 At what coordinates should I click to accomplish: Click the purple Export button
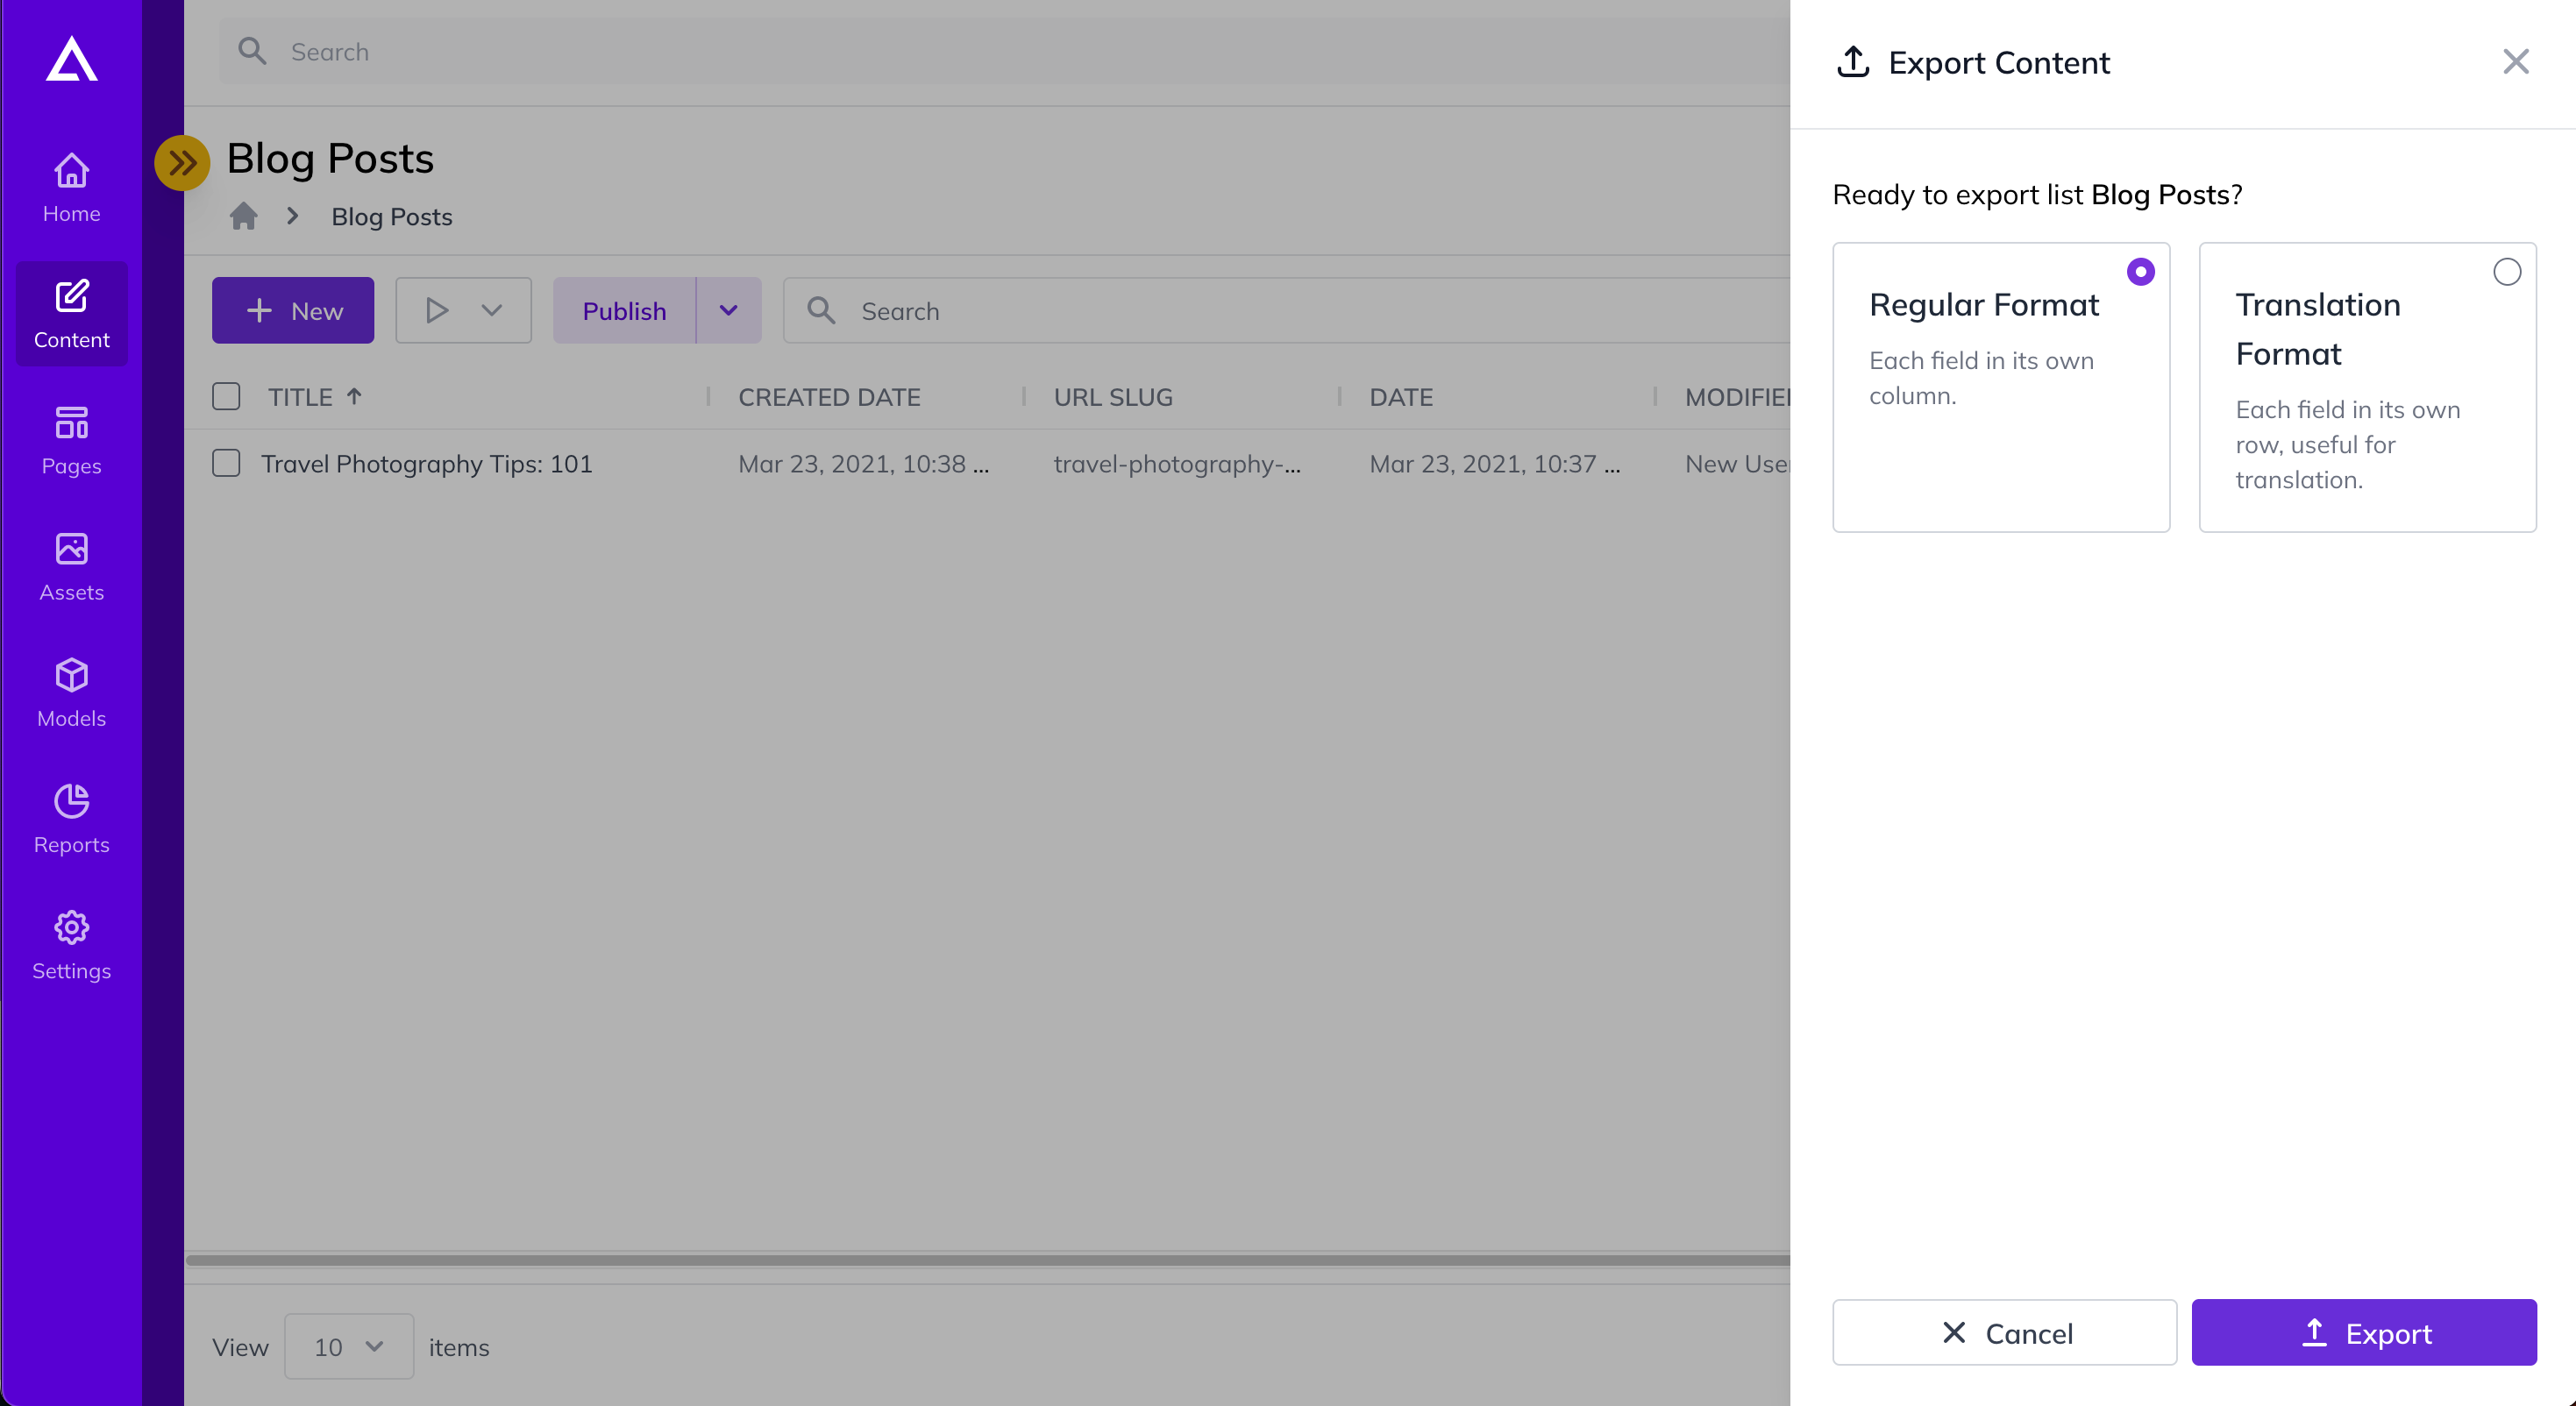tap(2363, 1332)
